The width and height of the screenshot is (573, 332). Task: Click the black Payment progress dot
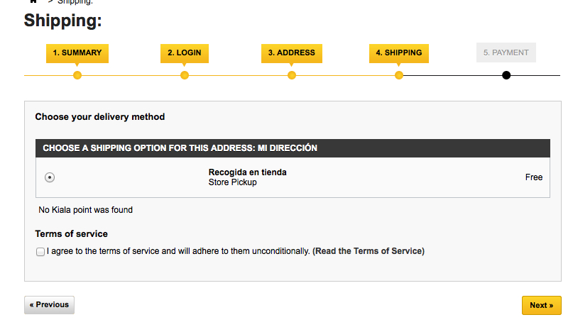point(506,75)
